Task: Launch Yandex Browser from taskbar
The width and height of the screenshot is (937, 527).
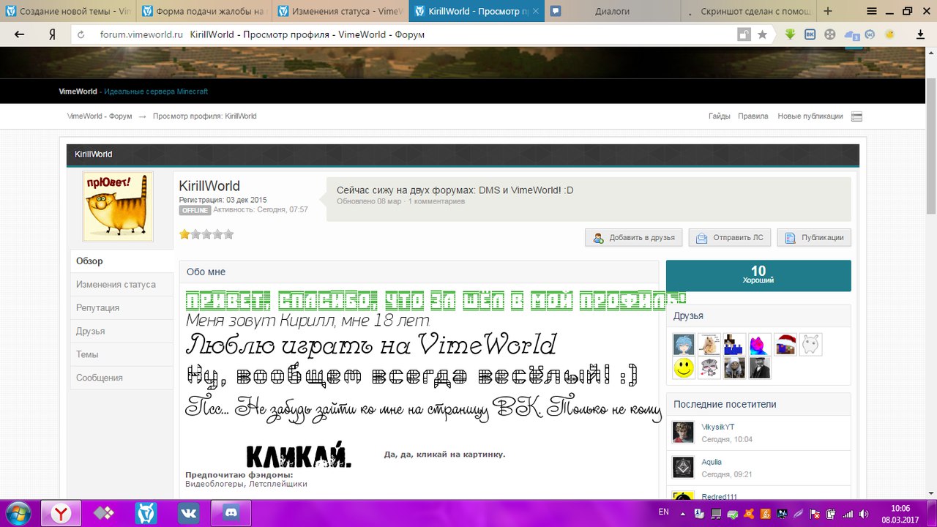Action: tap(61, 513)
